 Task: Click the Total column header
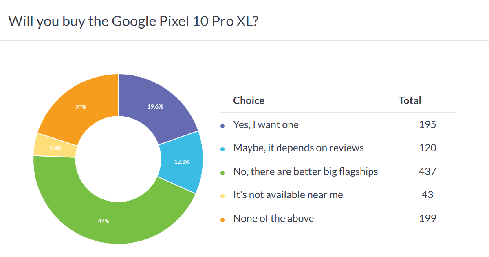tap(410, 100)
